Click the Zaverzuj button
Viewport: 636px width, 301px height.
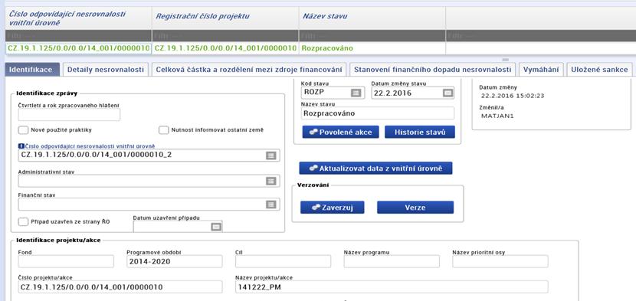point(333,208)
